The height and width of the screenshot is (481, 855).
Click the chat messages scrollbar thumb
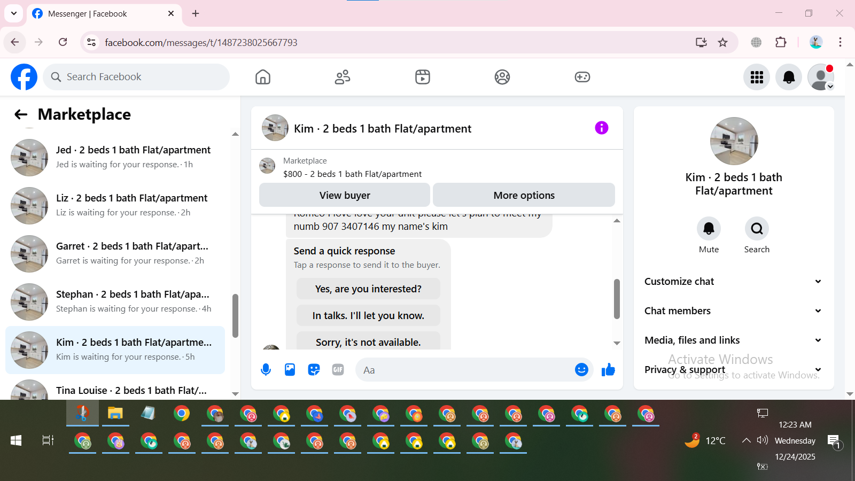click(617, 299)
